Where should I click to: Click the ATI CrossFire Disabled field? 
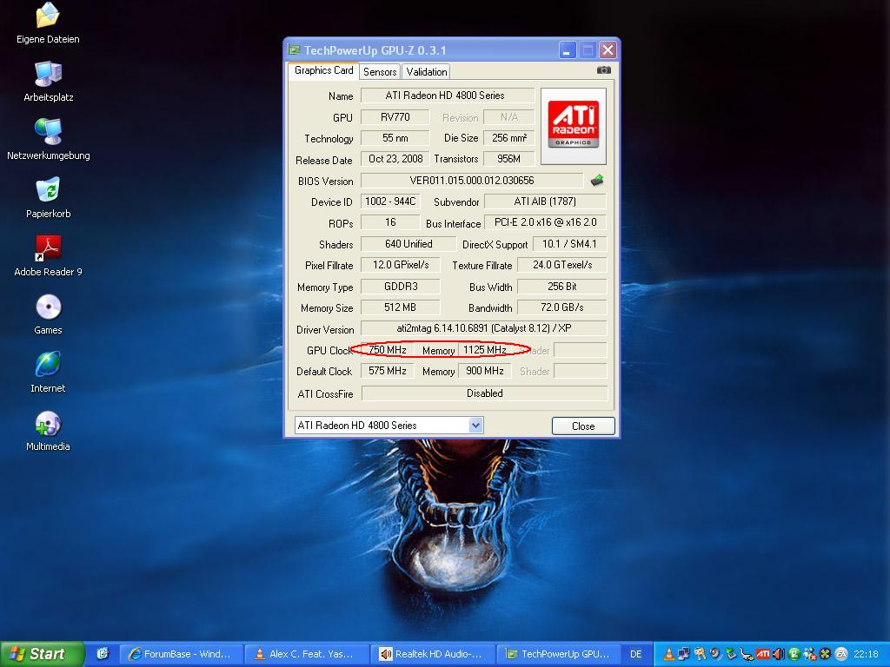tap(484, 393)
